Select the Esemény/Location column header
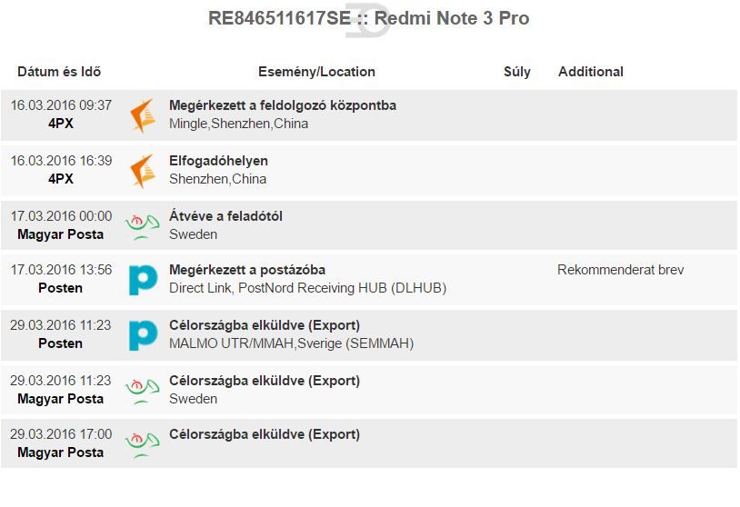 coord(316,72)
